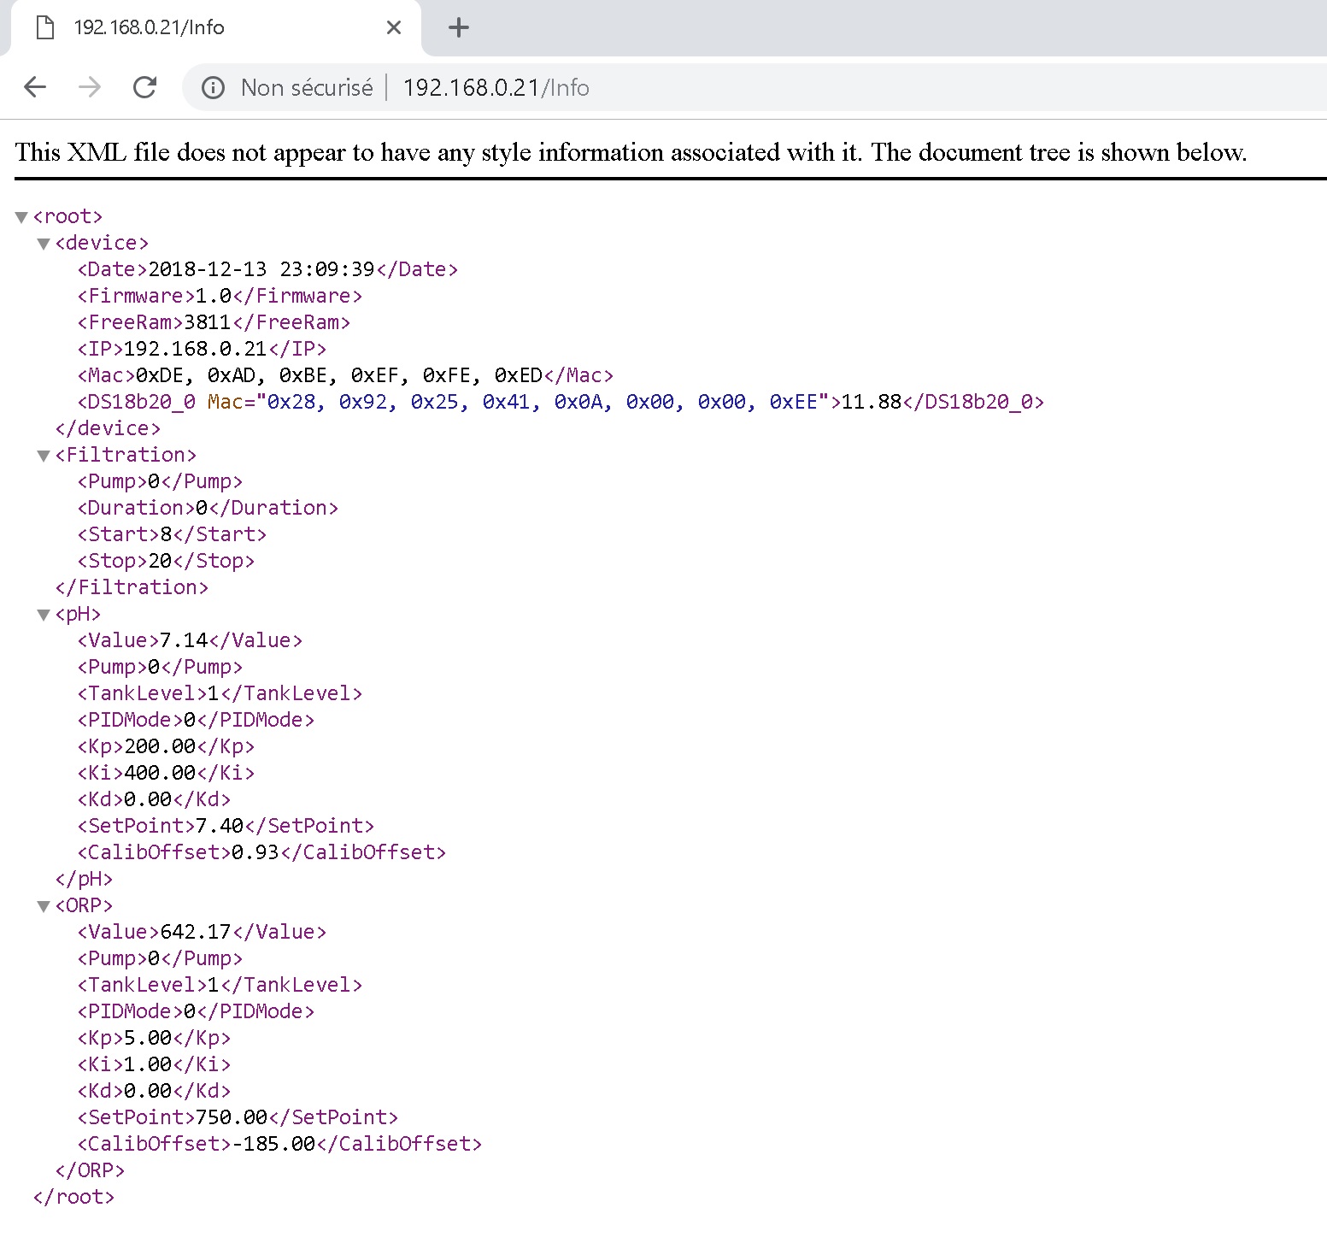Click the Mac line starting 0xDE, 0xAD
The width and height of the screenshot is (1327, 1249).
pos(345,375)
